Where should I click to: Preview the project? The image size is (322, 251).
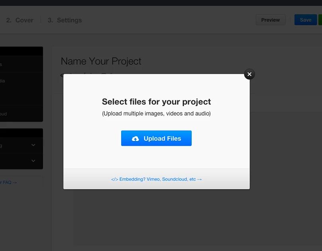point(270,19)
